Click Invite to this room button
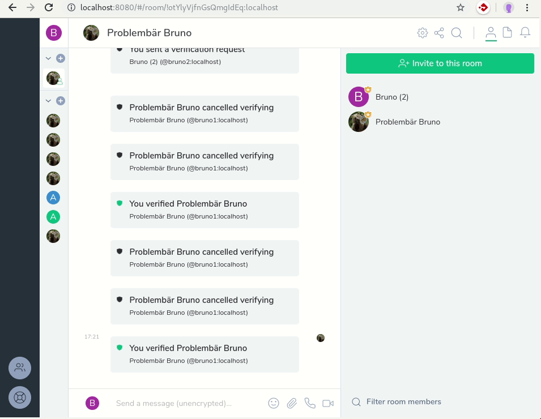This screenshot has height=419, width=541. [x=440, y=63]
